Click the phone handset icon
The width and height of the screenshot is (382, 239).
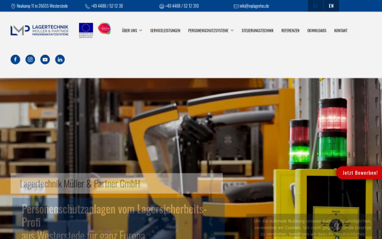(x=87, y=6)
